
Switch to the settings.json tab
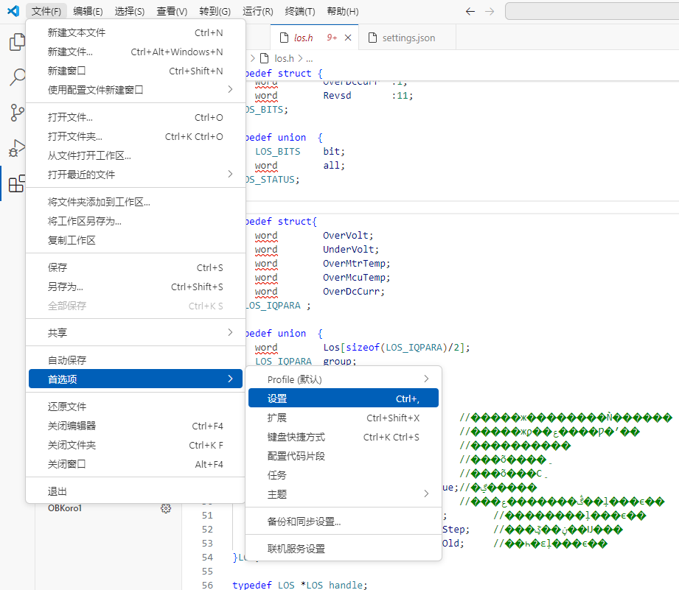(x=408, y=38)
